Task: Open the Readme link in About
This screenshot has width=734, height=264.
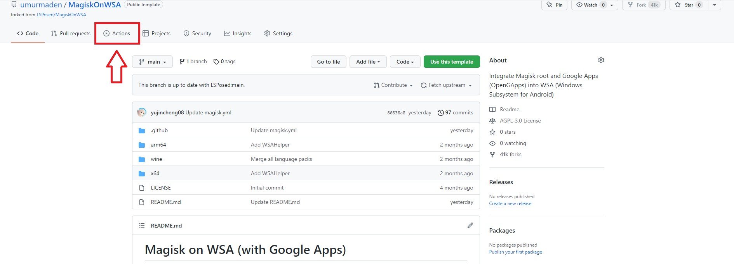Action: click(510, 109)
